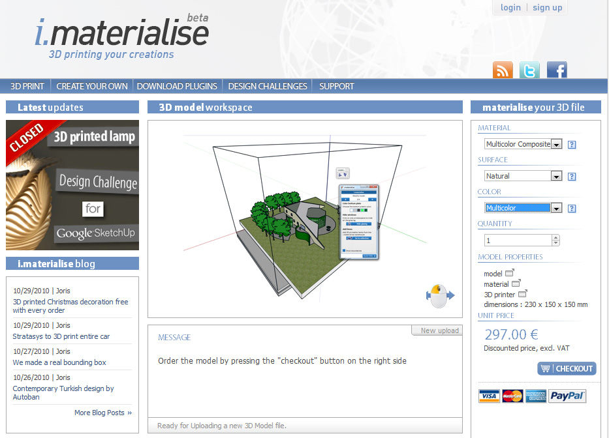Click the 'Ready for Uploading' status text
609x438 pixels.
coord(222,426)
